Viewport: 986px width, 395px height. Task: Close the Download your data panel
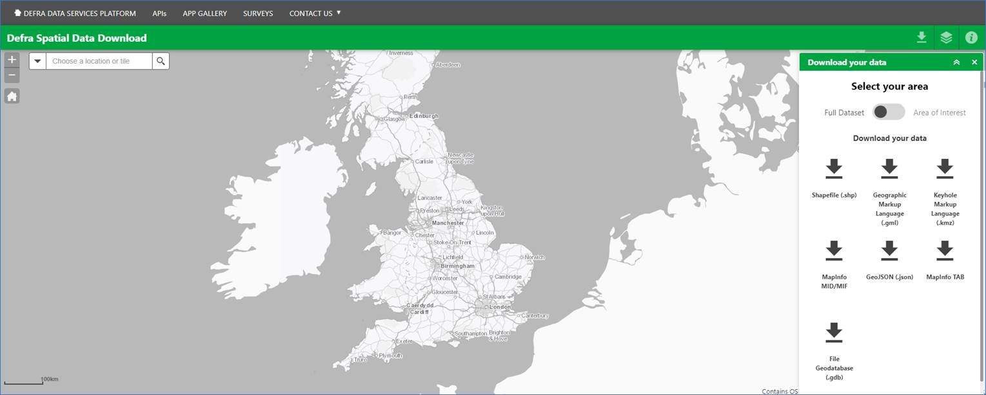[x=974, y=62]
